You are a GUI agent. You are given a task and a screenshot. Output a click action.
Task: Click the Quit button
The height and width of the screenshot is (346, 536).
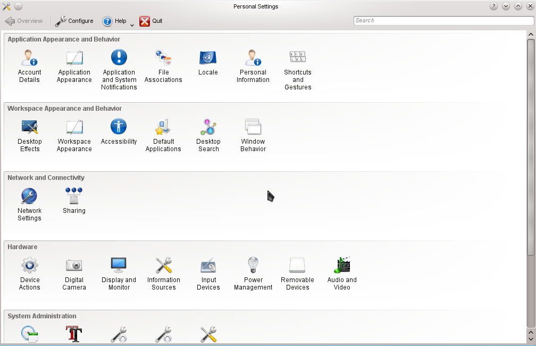[x=151, y=21]
